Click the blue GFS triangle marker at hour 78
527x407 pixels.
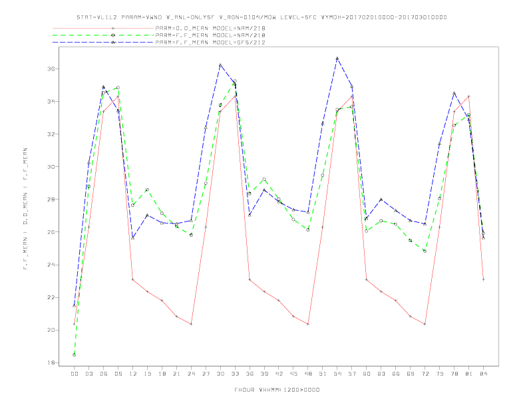[454, 93]
